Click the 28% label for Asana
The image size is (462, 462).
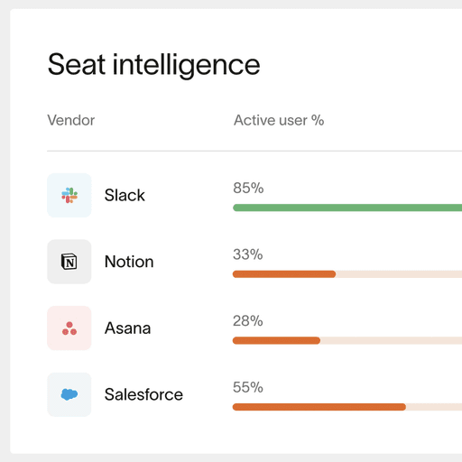click(248, 321)
